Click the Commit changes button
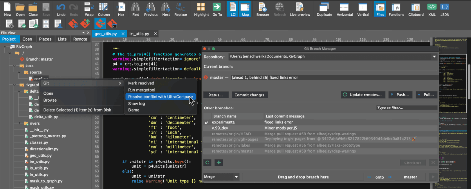The height and width of the screenshot is (189, 471). (249, 95)
